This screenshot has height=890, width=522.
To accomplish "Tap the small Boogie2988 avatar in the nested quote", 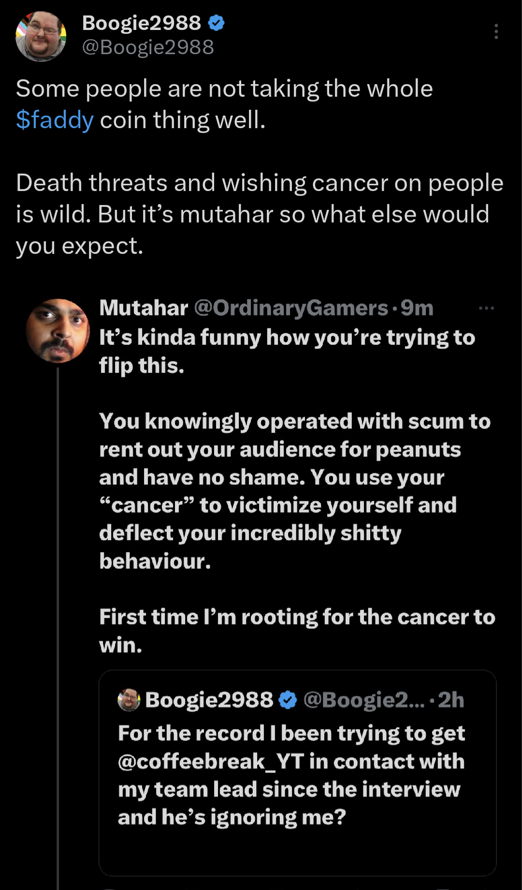I will pos(129,700).
